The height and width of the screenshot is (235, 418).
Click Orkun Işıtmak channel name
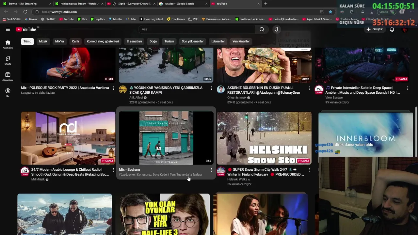click(236, 98)
